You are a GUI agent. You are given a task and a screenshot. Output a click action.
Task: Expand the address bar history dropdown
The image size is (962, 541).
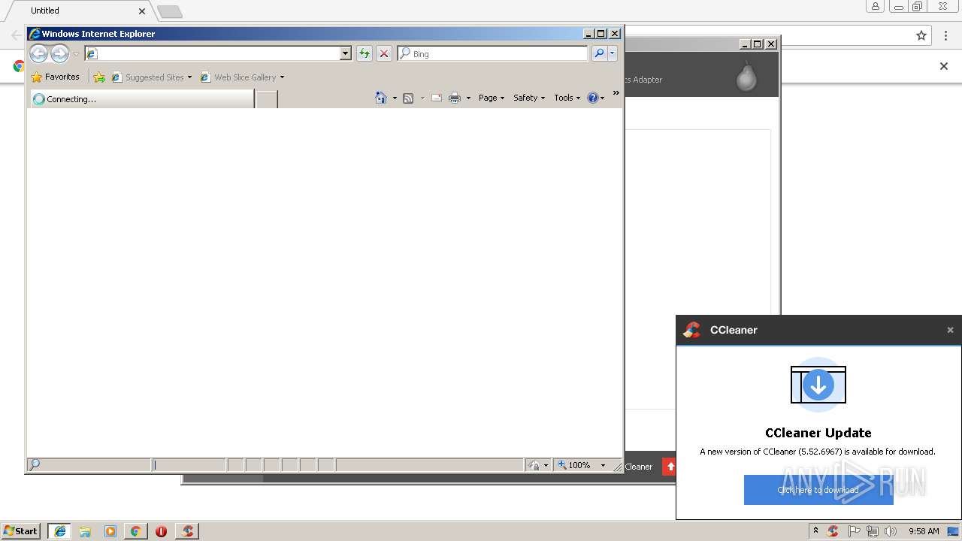[346, 53]
